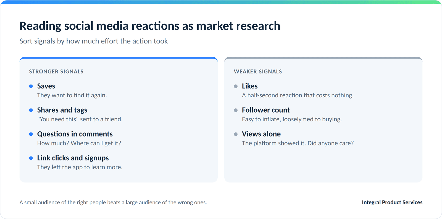Click the gray bullet beside Likes
The image size is (442, 219).
point(236,86)
